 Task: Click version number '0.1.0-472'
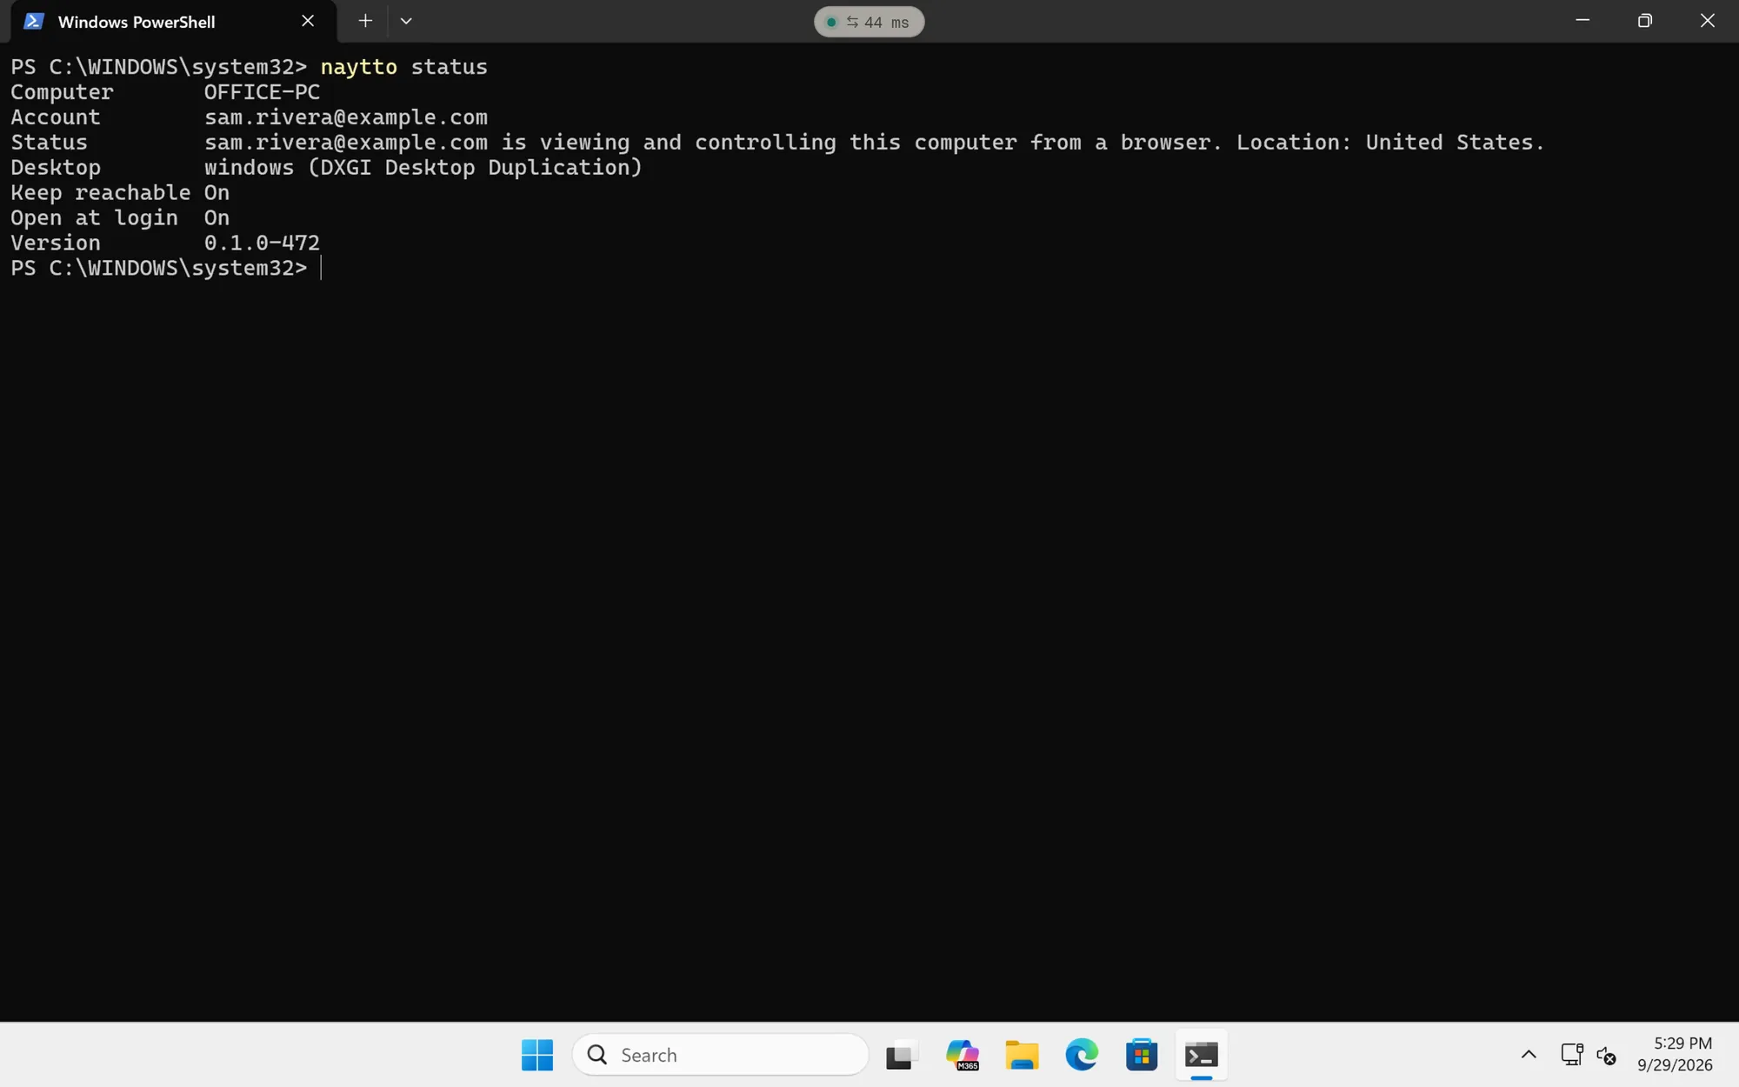point(262,243)
